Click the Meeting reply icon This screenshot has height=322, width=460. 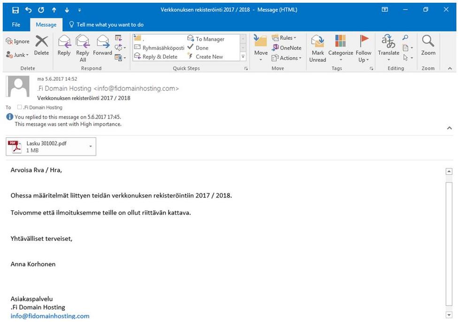pos(118,38)
